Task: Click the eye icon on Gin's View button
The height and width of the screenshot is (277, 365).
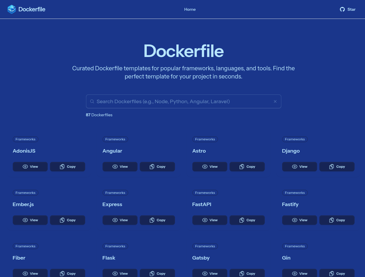Action: tap(295, 274)
